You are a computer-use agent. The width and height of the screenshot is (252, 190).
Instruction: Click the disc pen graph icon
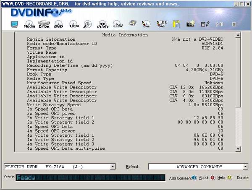coord(146,24)
